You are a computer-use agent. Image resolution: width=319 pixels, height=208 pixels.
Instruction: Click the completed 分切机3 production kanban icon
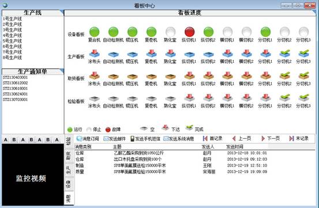303,54
